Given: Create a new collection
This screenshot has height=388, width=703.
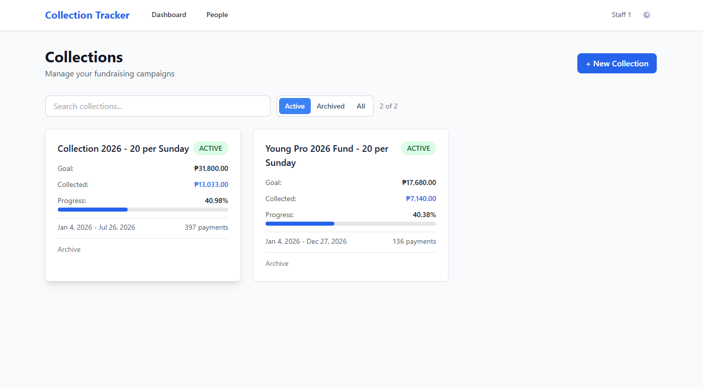Looking at the screenshot, I should [617, 63].
